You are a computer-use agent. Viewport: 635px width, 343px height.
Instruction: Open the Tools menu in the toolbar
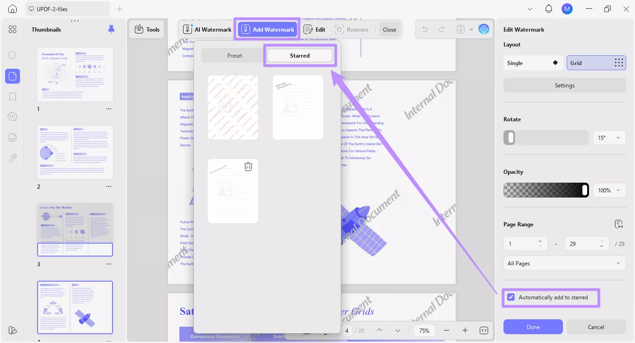(146, 29)
